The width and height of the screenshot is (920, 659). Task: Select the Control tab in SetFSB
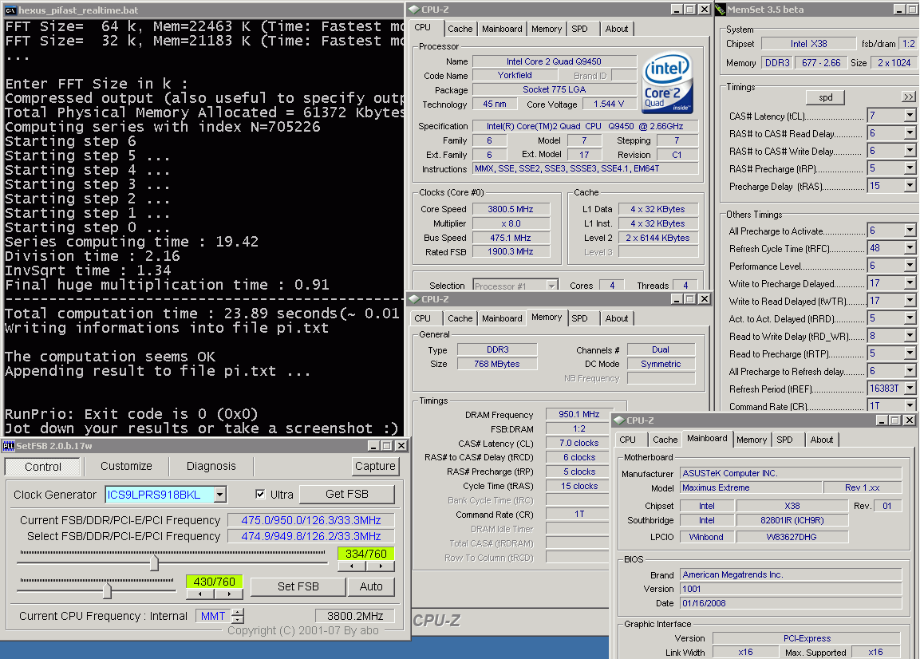click(43, 467)
